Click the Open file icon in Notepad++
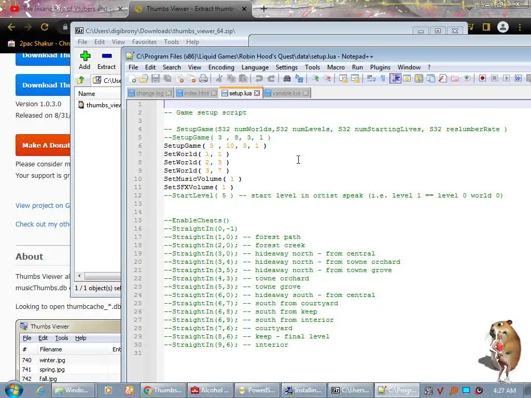 coord(144,79)
